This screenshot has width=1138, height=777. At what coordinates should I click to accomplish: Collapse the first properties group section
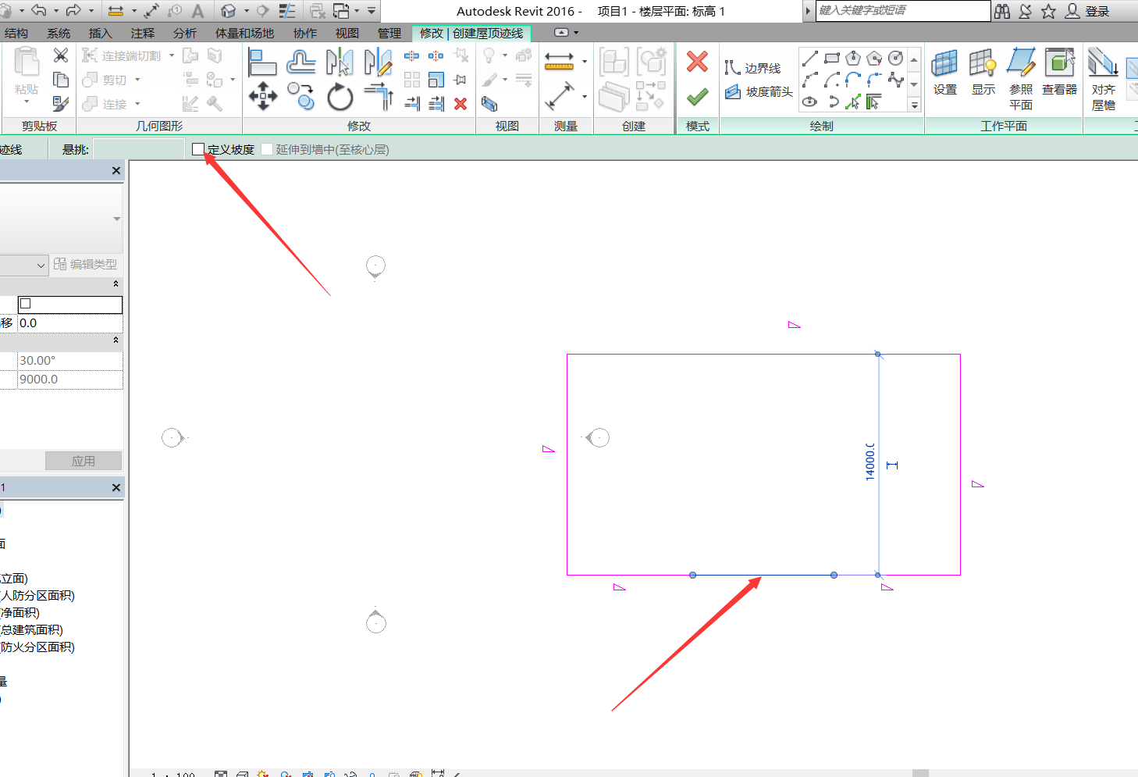(x=116, y=284)
